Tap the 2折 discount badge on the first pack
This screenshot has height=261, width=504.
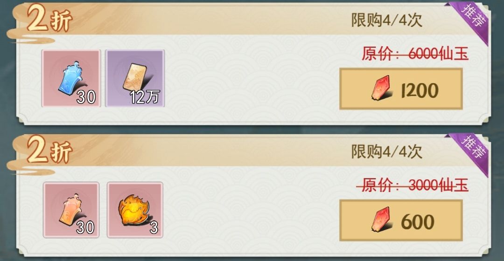[x=49, y=19]
